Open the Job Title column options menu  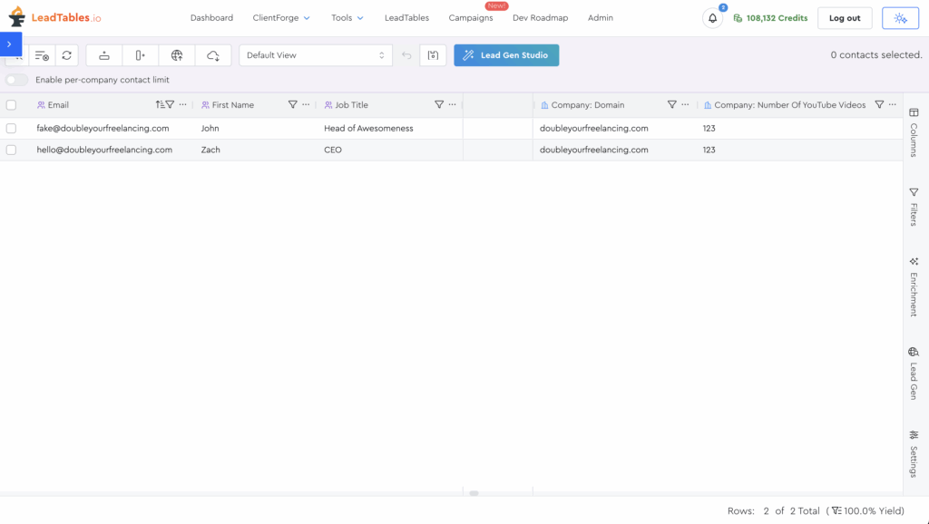point(453,105)
